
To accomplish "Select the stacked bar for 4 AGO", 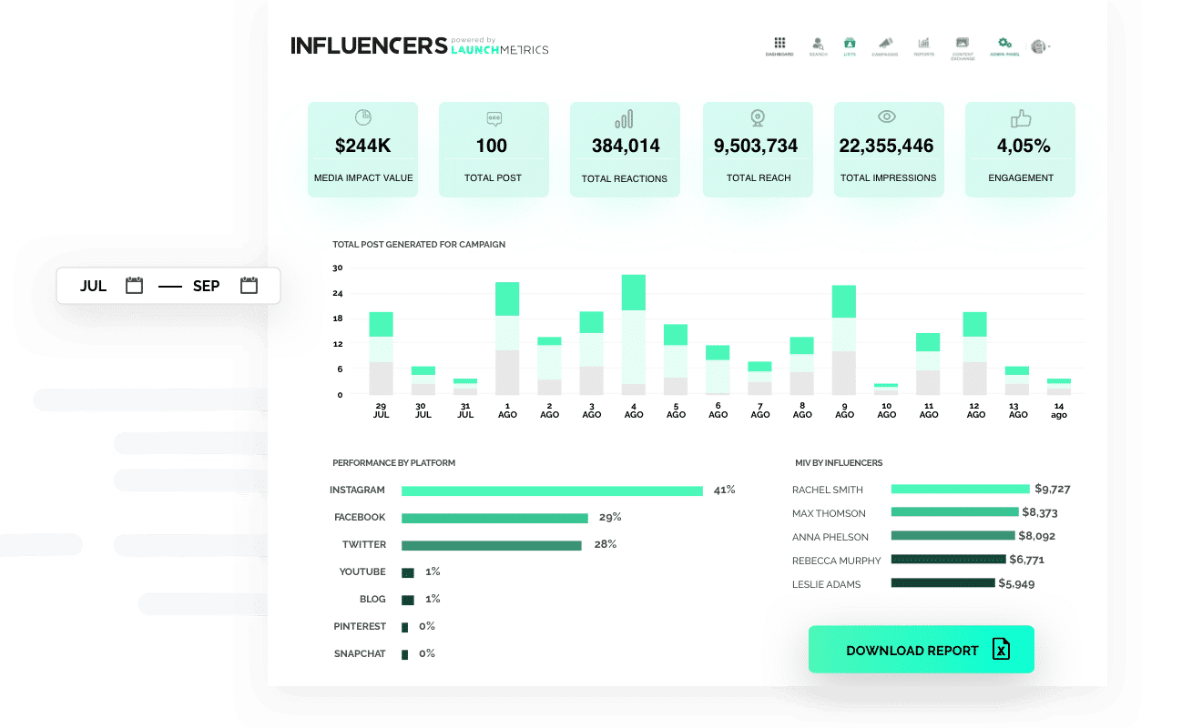I will point(634,337).
